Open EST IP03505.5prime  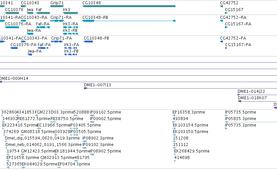(x=86, y=132)
